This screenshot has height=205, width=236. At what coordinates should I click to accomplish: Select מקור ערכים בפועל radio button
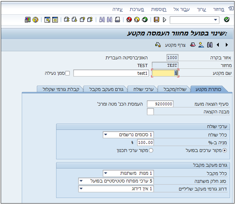click(x=225, y=150)
